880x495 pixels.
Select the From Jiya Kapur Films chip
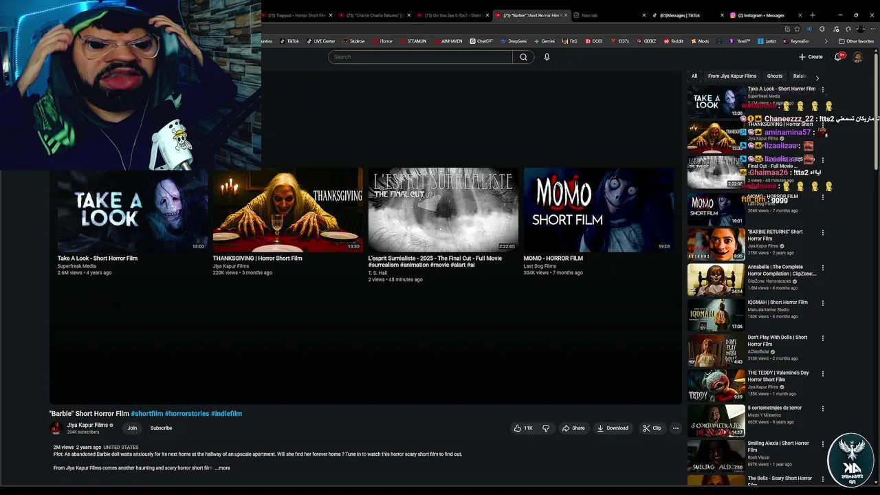point(732,76)
